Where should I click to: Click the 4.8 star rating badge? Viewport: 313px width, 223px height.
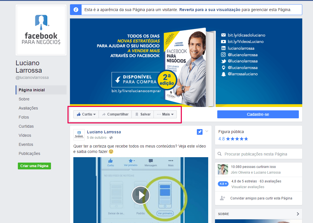click(x=223, y=184)
